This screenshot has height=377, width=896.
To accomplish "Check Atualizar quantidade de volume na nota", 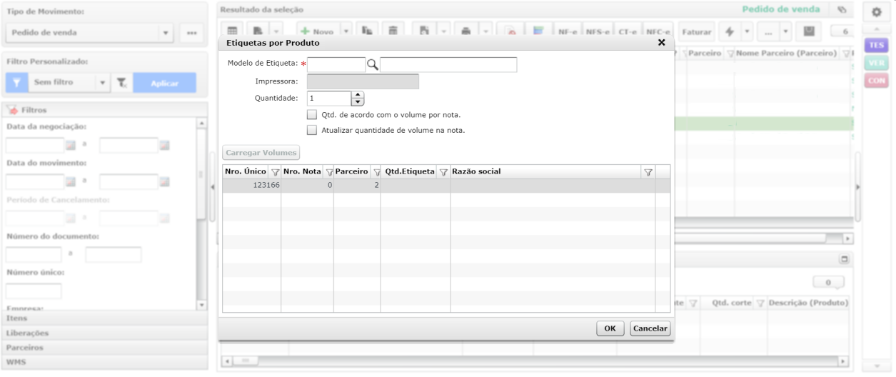I will (x=311, y=130).
